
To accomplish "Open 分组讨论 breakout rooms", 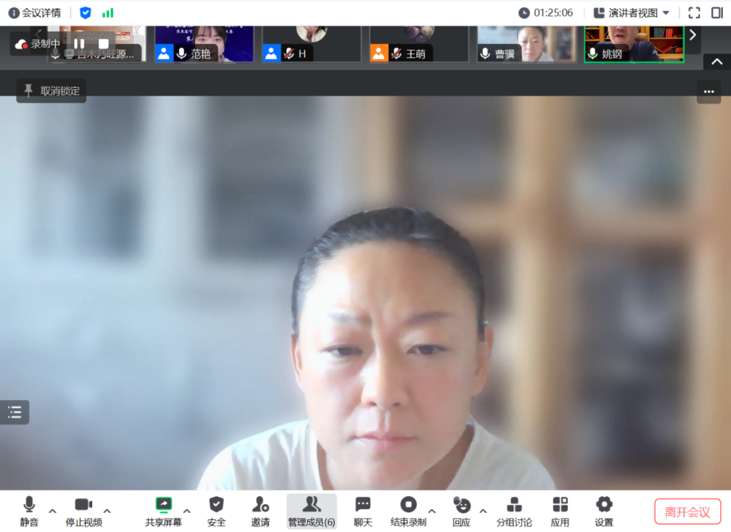I will (514, 511).
